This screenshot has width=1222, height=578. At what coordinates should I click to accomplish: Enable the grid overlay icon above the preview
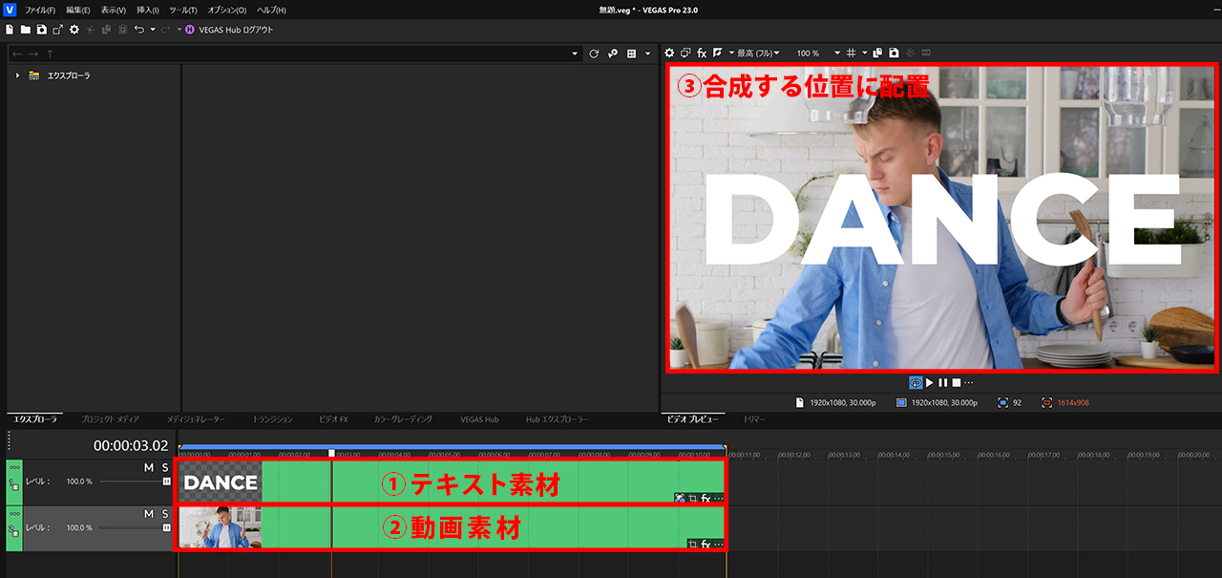pyautogui.click(x=852, y=54)
